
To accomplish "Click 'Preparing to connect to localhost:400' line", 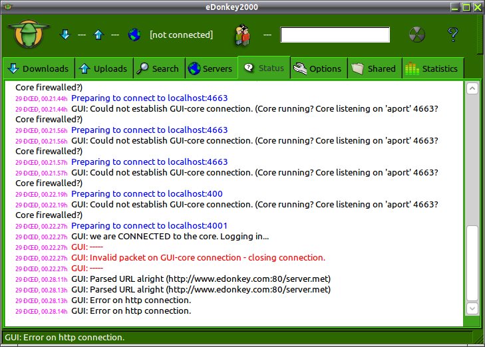I will tap(147, 193).
